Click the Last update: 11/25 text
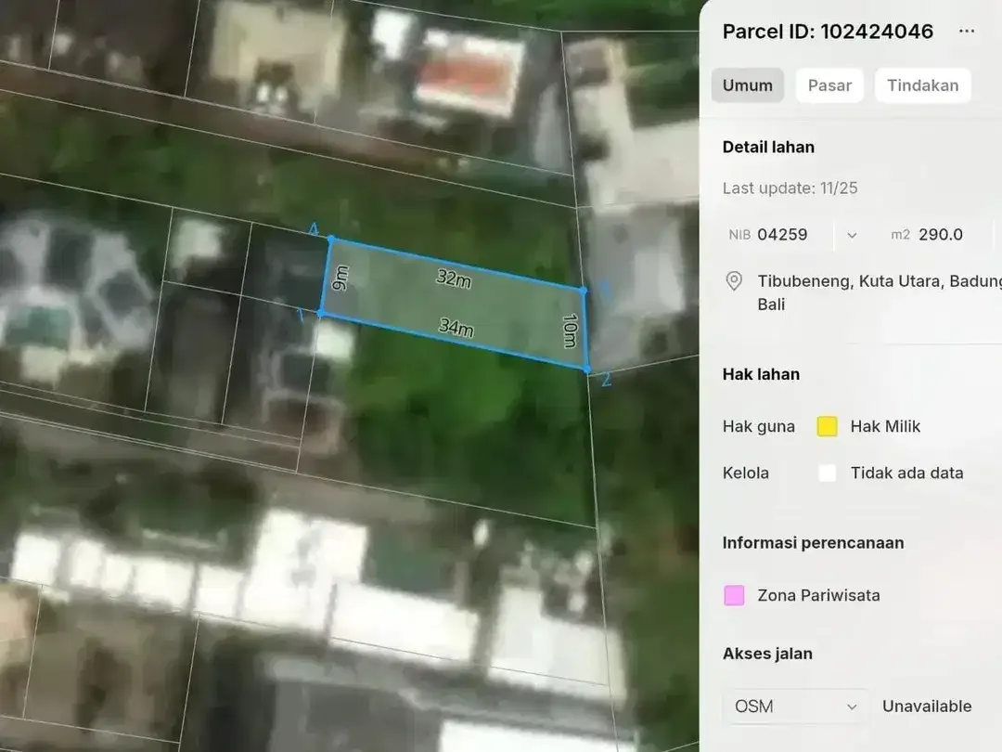This screenshot has width=1002, height=752. click(790, 188)
